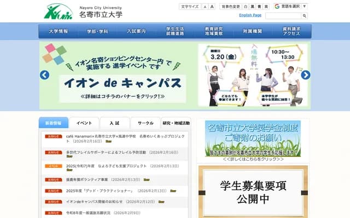Switch to the イベント tab
The image size is (350, 218).
(84, 123)
